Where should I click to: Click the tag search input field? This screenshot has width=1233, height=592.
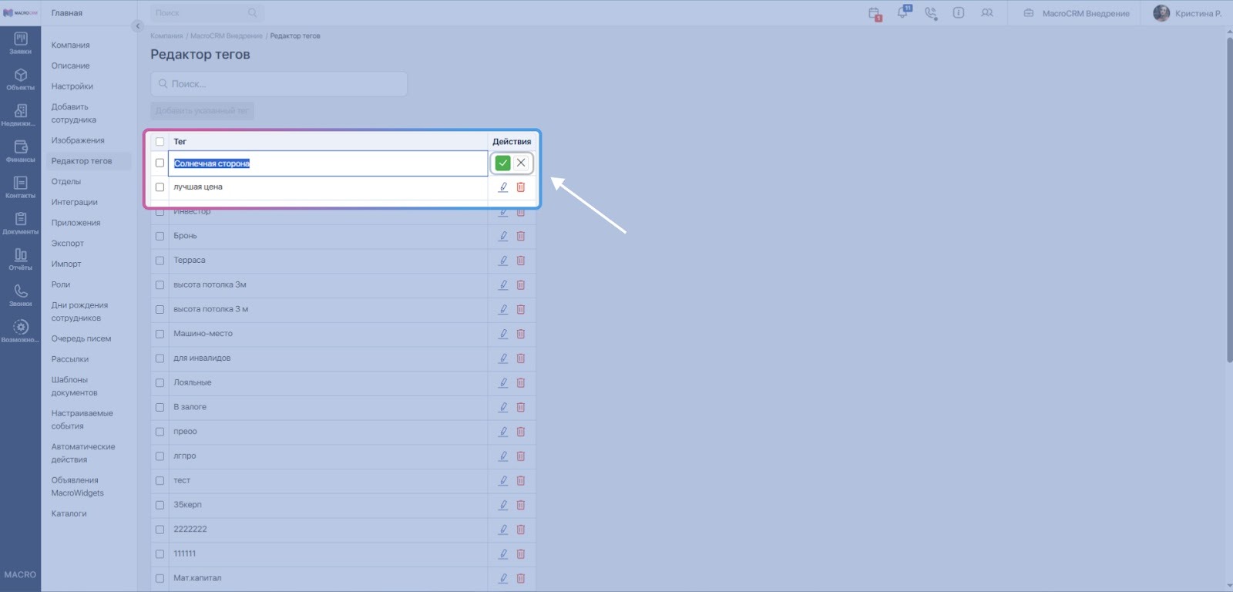279,84
